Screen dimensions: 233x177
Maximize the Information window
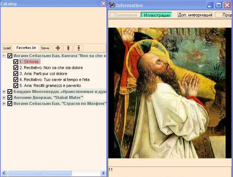(218, 5)
